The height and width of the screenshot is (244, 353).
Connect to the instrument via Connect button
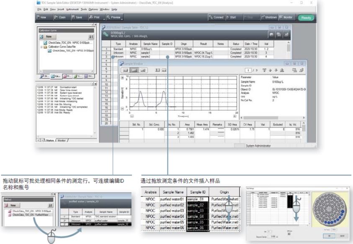[x=216, y=18]
